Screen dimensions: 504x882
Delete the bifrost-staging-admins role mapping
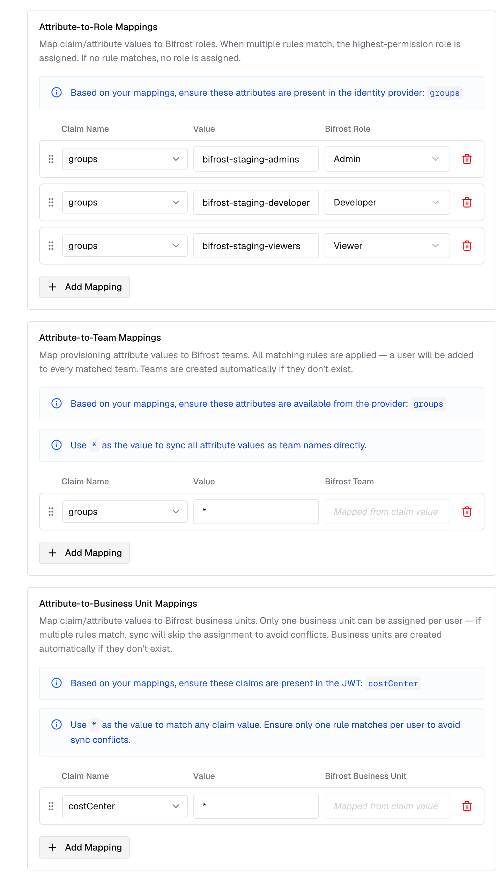[467, 159]
